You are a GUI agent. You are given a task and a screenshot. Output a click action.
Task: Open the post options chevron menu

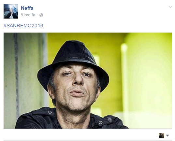(x=170, y=7)
